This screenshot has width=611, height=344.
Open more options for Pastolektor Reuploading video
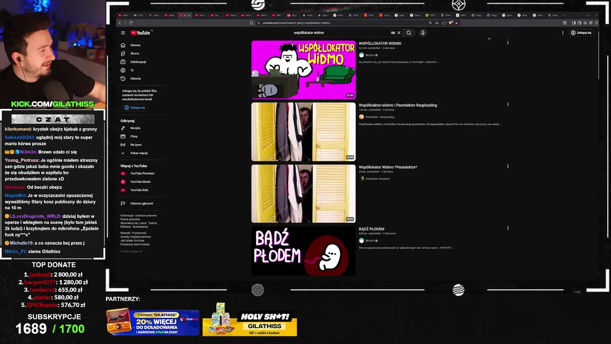[x=508, y=105]
